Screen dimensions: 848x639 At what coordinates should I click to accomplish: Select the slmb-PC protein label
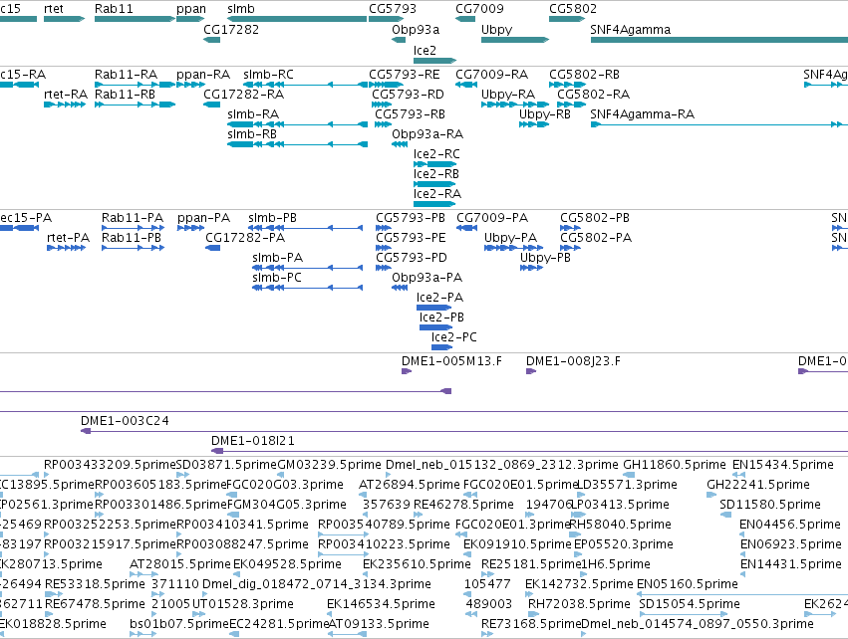(277, 278)
